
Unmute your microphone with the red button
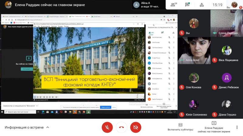(x=107, y=127)
